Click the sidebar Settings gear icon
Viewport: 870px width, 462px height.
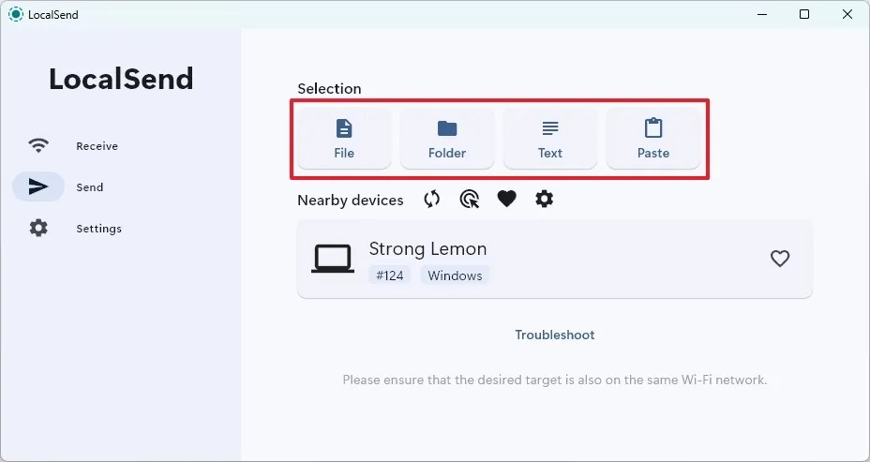(38, 228)
